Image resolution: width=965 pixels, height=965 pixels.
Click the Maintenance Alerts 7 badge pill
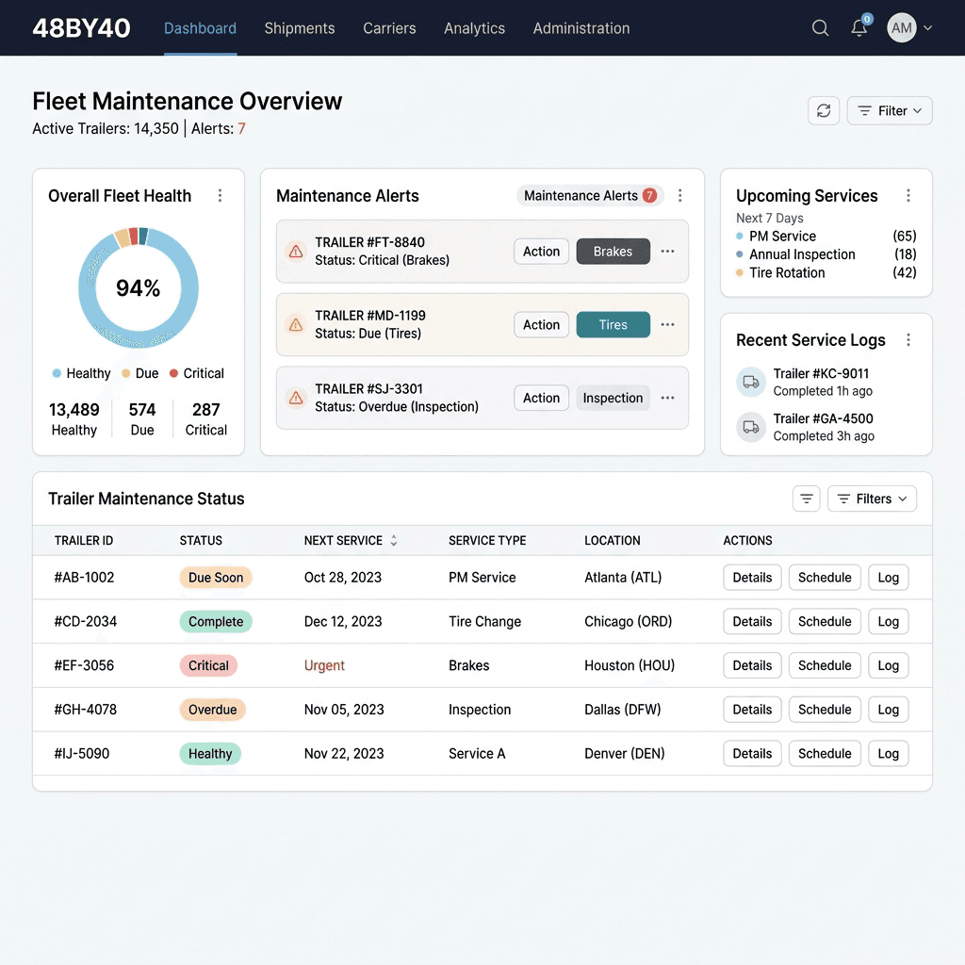pos(590,196)
